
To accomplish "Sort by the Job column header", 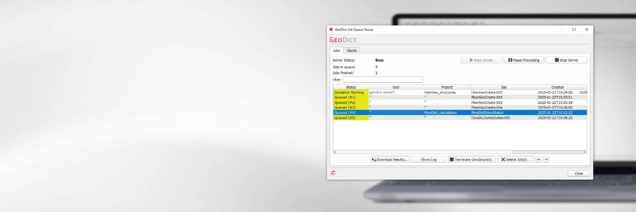I will pos(503,87).
